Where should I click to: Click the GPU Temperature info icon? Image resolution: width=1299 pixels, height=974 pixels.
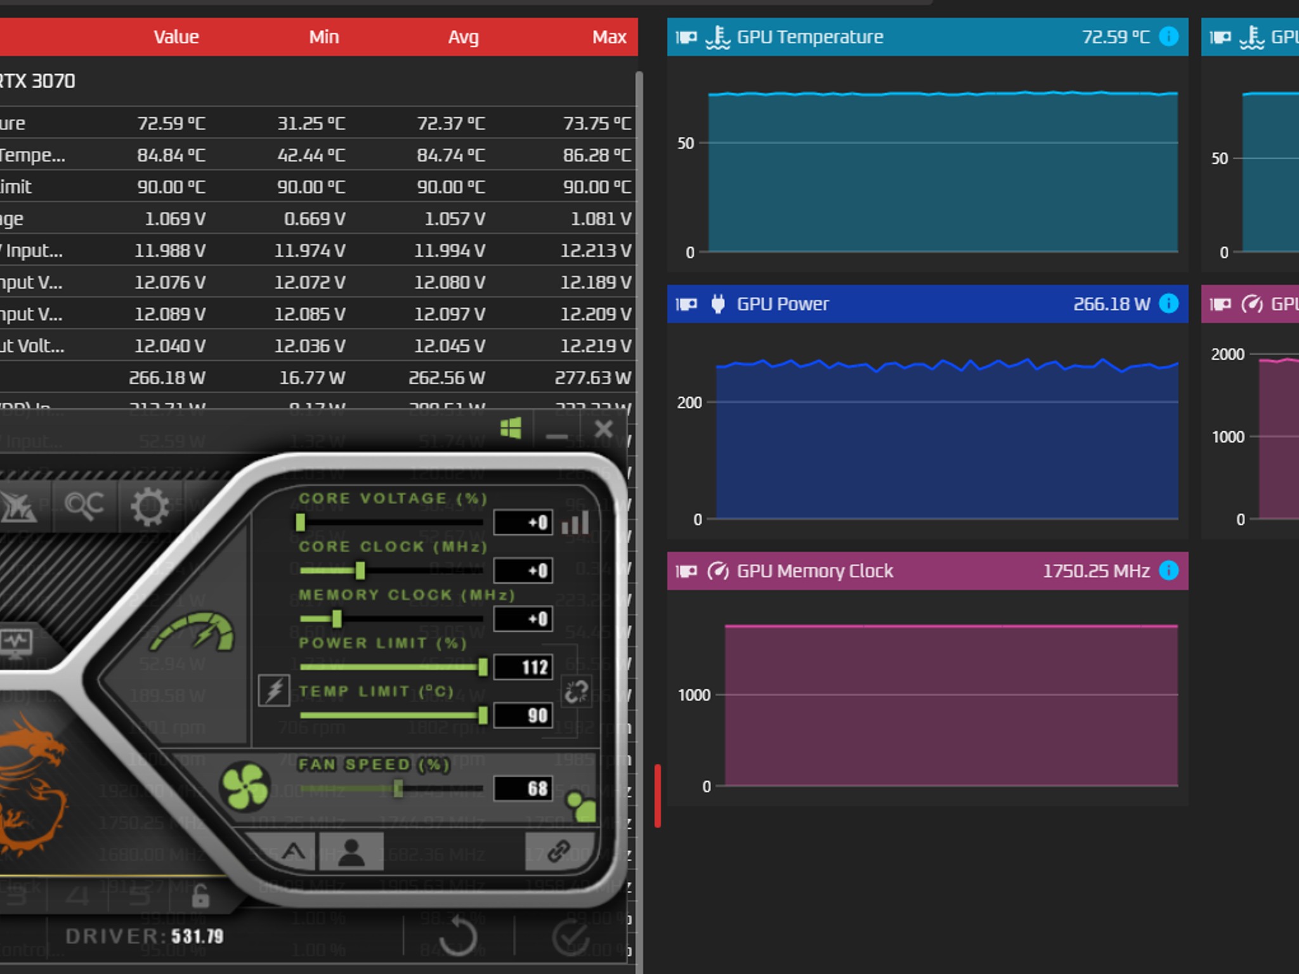(x=1168, y=37)
